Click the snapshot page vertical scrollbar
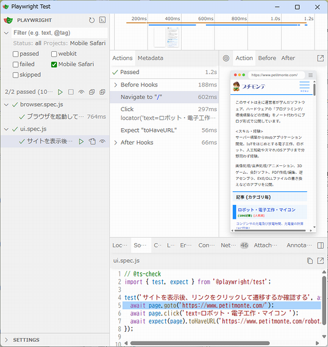 pyautogui.click(x=314, y=89)
